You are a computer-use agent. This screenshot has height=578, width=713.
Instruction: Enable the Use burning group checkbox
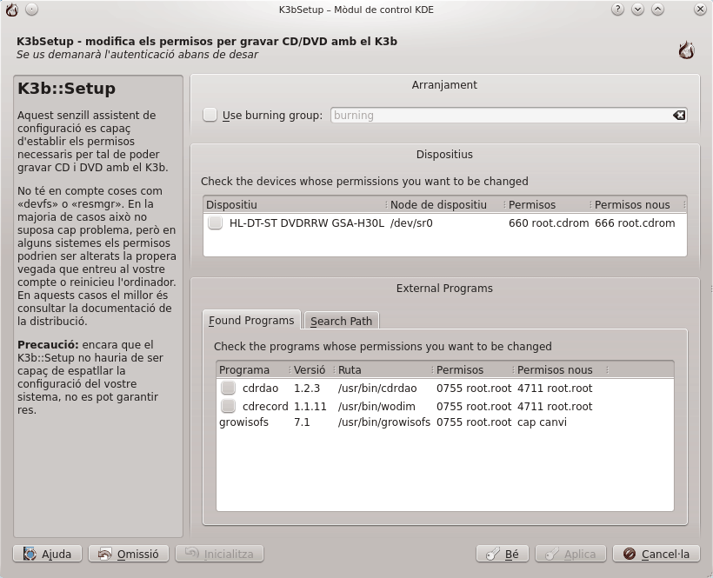pyautogui.click(x=210, y=116)
